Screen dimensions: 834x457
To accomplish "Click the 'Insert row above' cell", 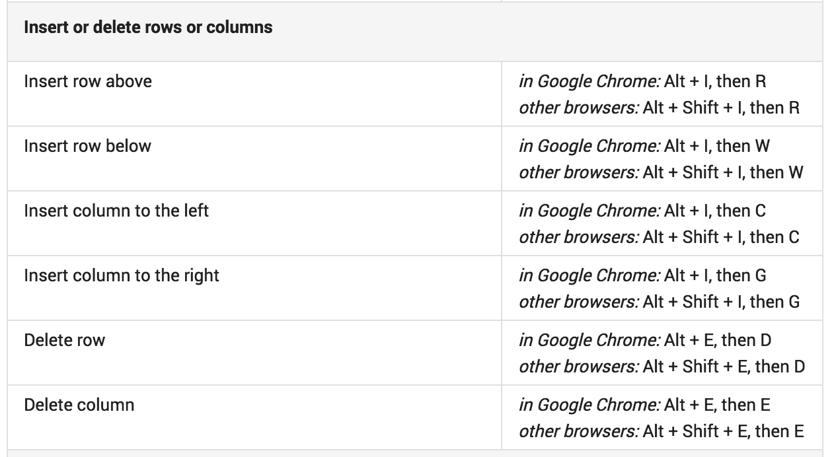I will [x=88, y=81].
